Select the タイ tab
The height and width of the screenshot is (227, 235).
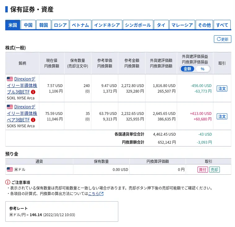[x=161, y=25]
